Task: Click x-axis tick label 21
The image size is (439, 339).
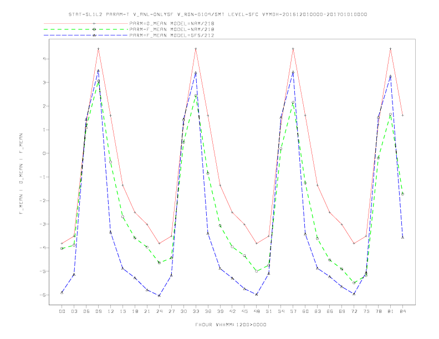Action: click(147, 311)
